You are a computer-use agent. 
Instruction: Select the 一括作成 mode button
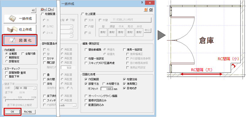[x=20, y=19]
